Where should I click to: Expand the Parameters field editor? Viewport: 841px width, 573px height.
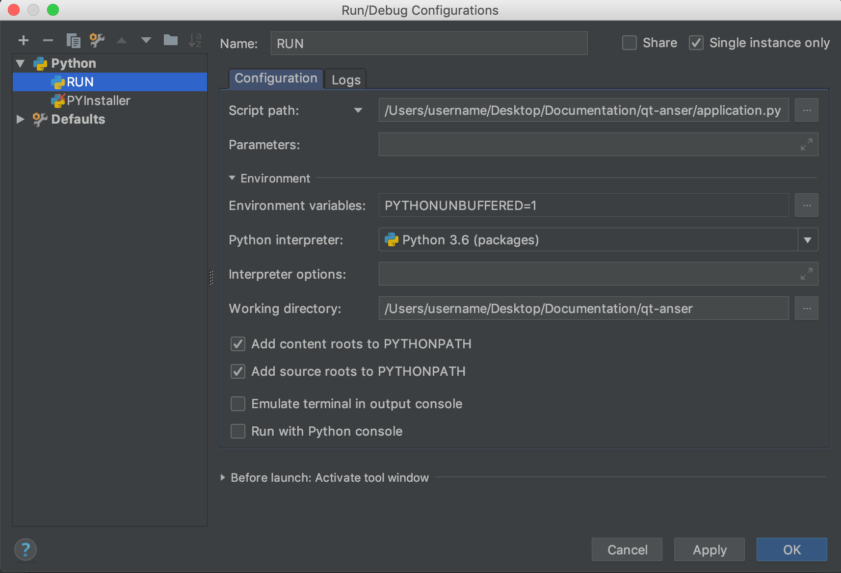click(807, 145)
